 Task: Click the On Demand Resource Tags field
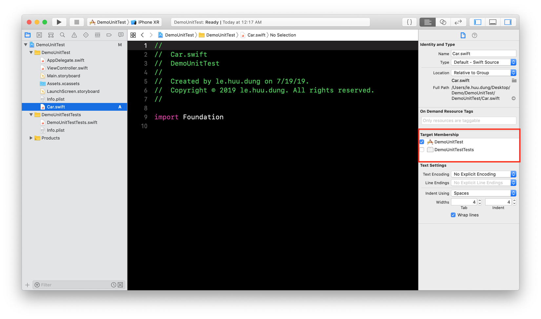pyautogui.click(x=469, y=121)
